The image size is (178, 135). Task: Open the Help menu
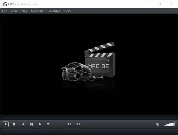pos(67,11)
